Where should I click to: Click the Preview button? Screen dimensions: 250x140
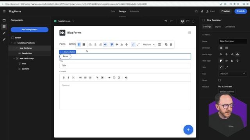pos(225,11)
